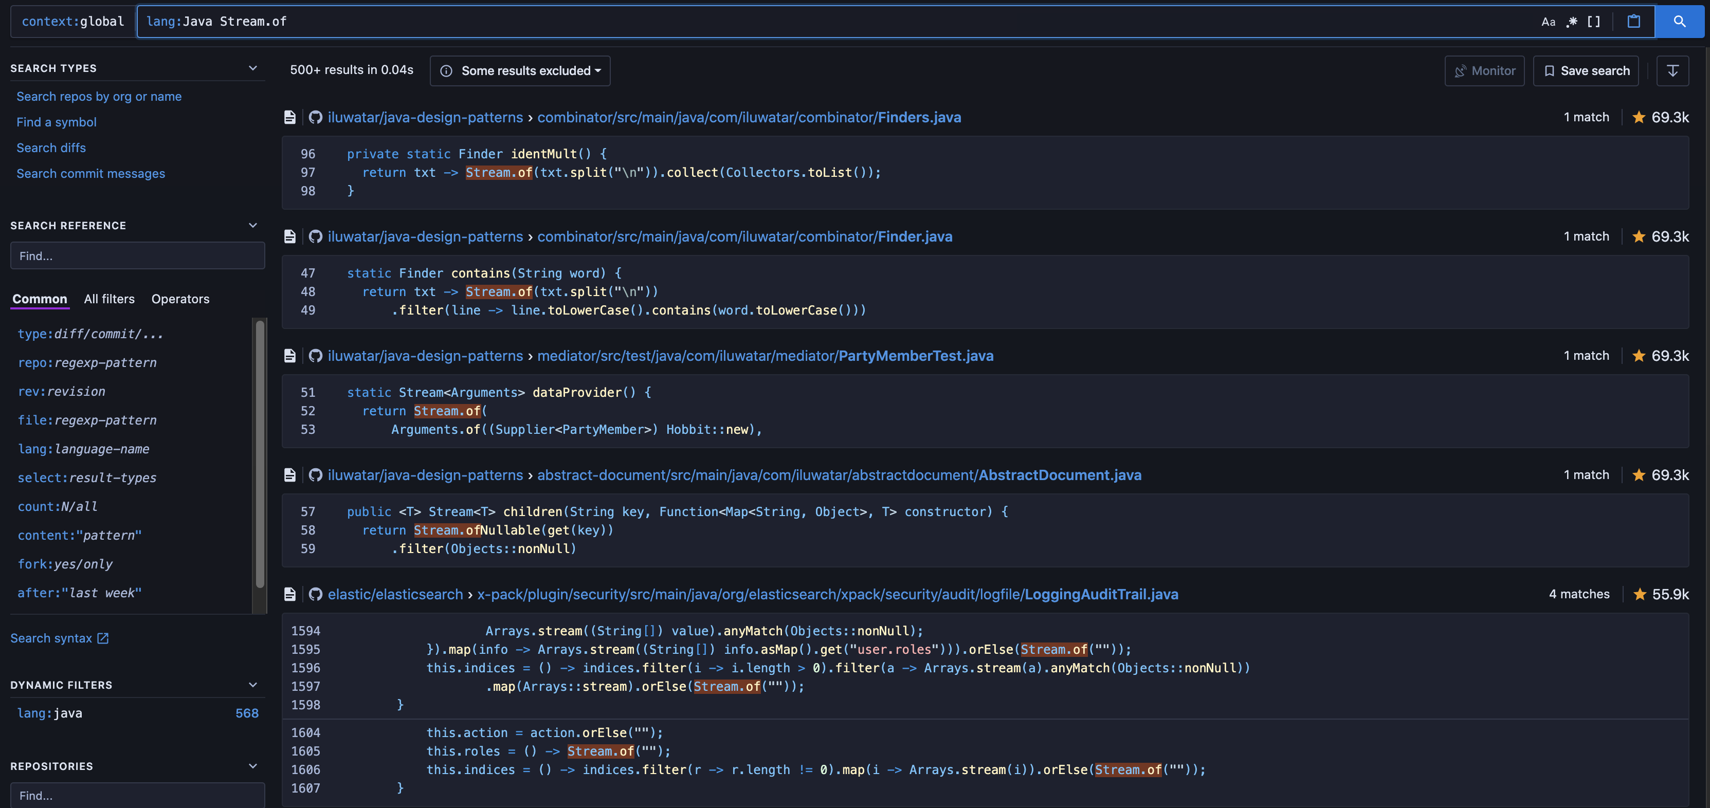
Task: Open elastic/elasticsearch repository link
Action: 395,594
